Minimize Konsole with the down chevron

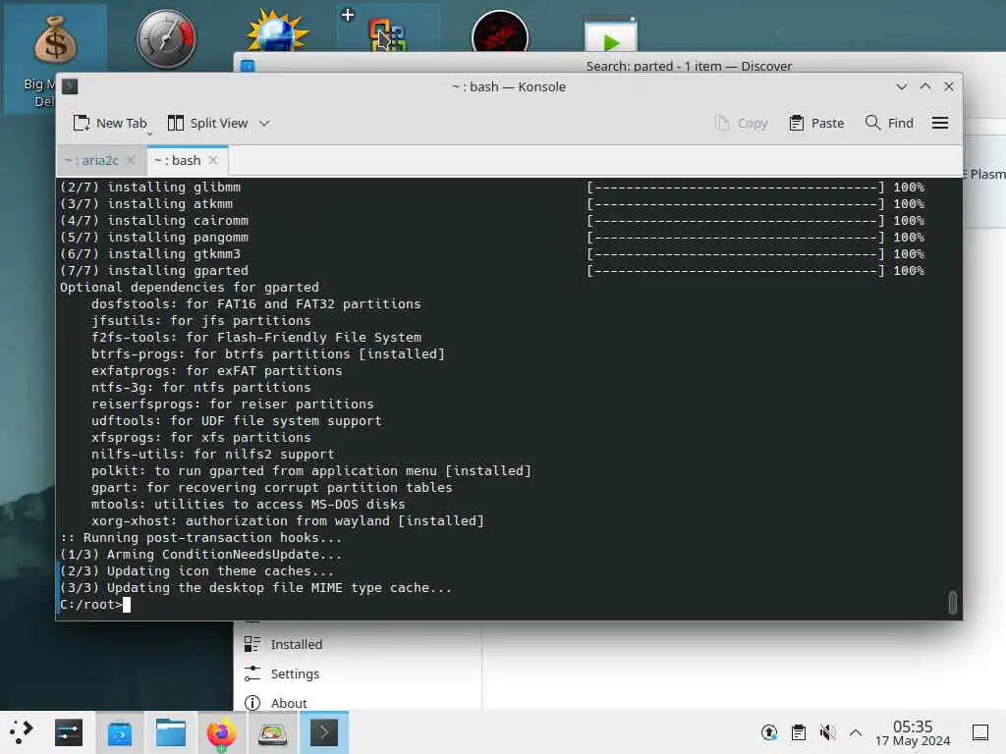902,86
